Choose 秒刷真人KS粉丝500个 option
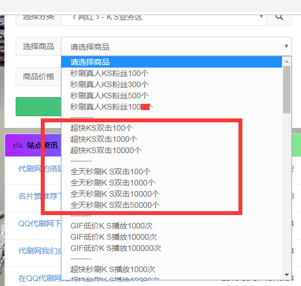Image resolution: width=301 pixels, height=286 pixels. (x=171, y=96)
